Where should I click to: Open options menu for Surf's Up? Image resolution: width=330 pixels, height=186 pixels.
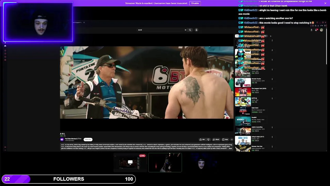(x=272, y=98)
